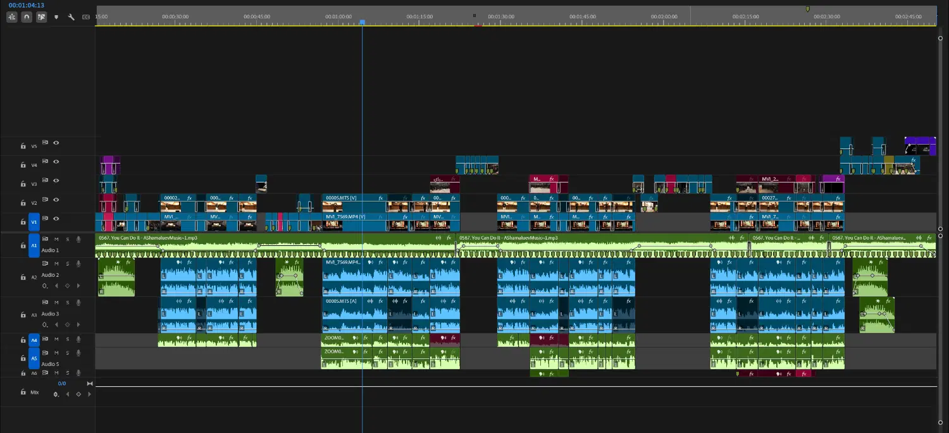Hide track V4 using its eye icon

56,162
